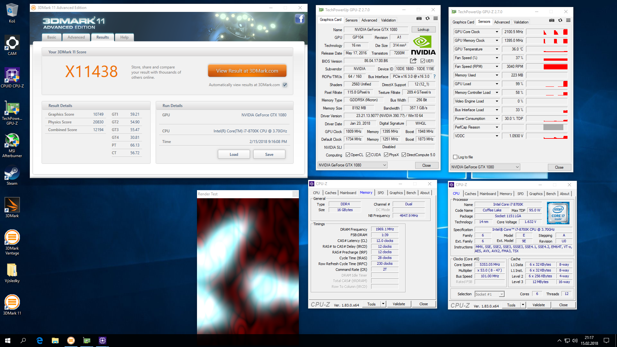The width and height of the screenshot is (617, 347).
Task: Click the 3DMark 11 taskbar icon
Action: (71, 341)
